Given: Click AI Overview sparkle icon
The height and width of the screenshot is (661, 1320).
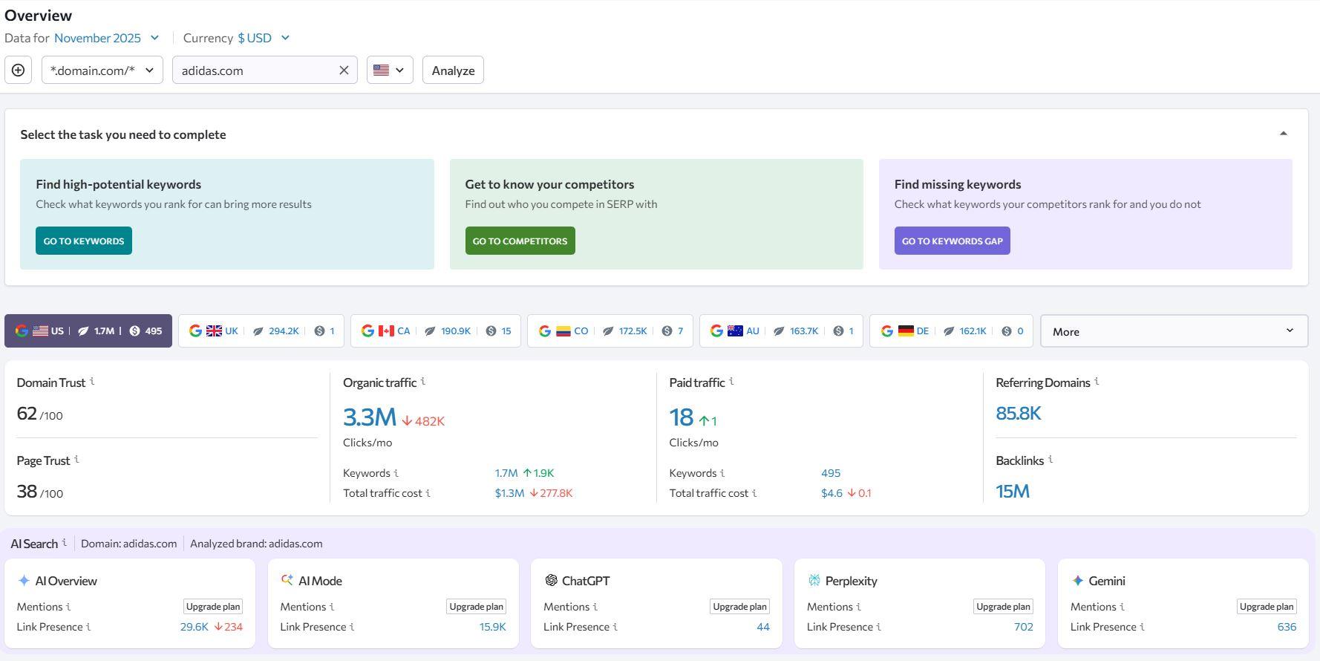Looking at the screenshot, I should [x=24, y=580].
